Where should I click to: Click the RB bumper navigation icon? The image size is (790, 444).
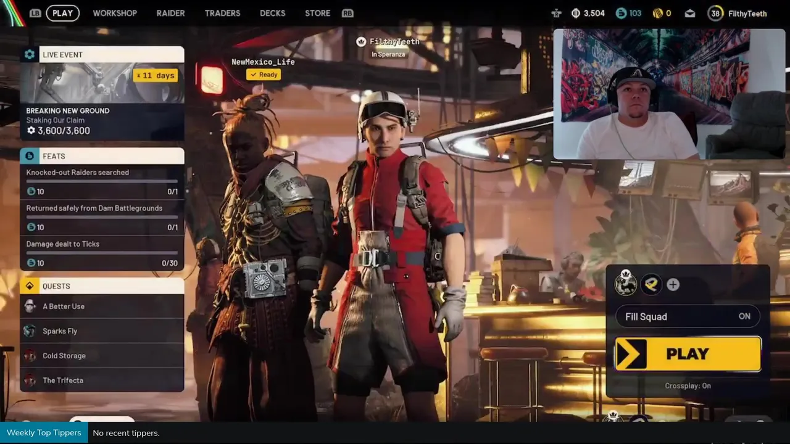click(347, 13)
